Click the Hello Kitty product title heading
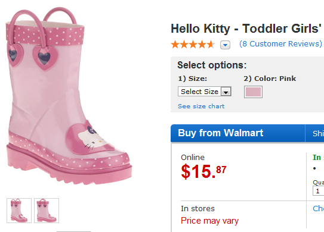 pos(246,29)
